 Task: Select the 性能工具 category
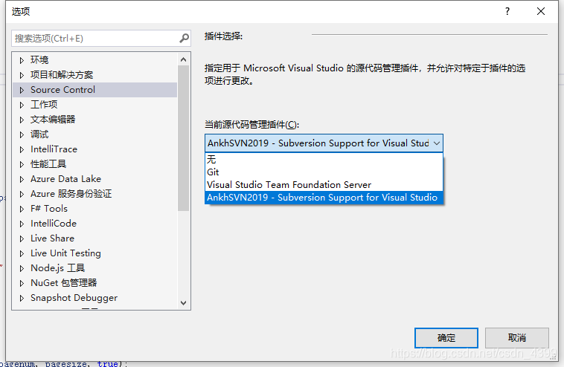tap(48, 164)
